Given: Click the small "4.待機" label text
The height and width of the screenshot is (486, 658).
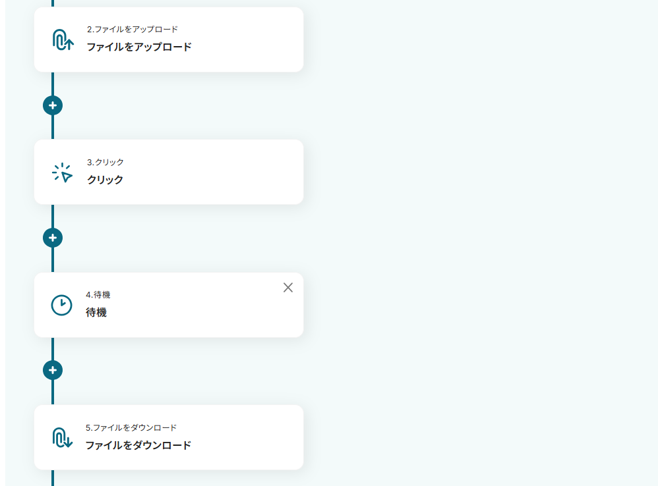Looking at the screenshot, I should coord(98,294).
